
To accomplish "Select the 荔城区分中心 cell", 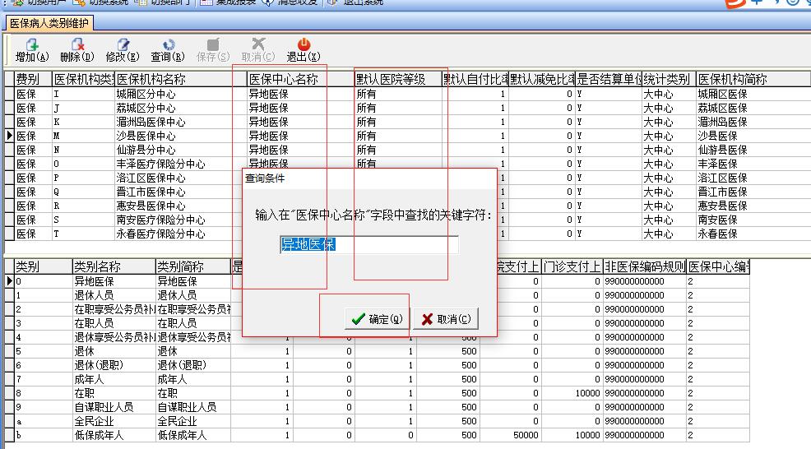I will pos(180,108).
